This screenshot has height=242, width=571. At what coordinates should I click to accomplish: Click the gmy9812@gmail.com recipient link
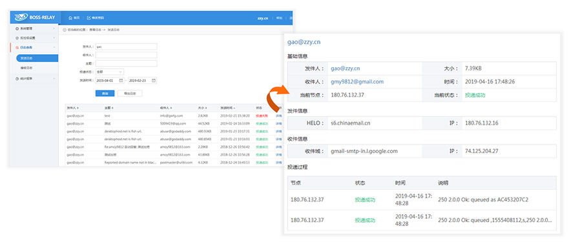[x=357, y=82]
